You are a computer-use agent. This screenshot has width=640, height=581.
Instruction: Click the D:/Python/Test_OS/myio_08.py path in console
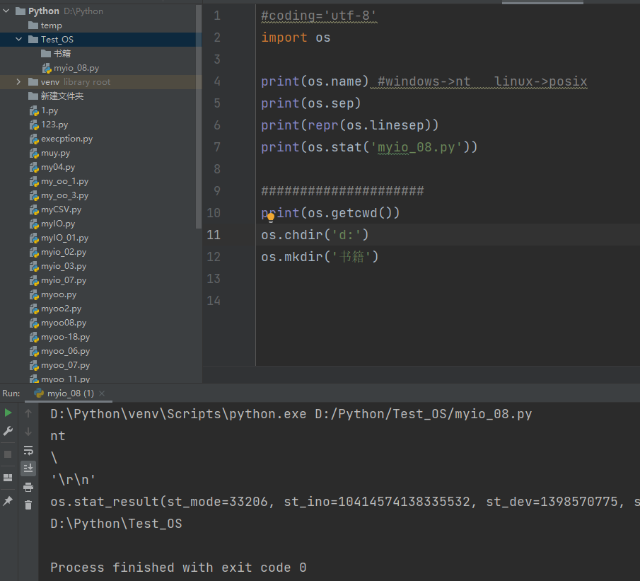[x=424, y=414]
